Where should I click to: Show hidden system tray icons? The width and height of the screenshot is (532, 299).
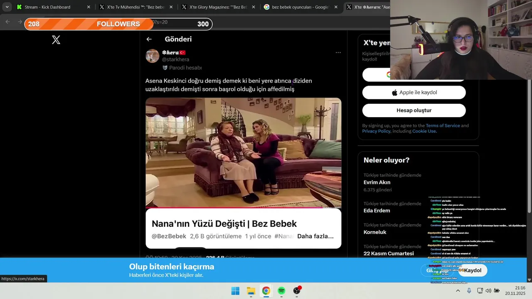point(458,291)
